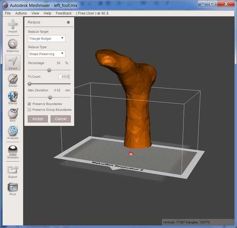Screen dimensions: 237x228
Task: Cancel the Reduce operation
Action: tap(60, 119)
